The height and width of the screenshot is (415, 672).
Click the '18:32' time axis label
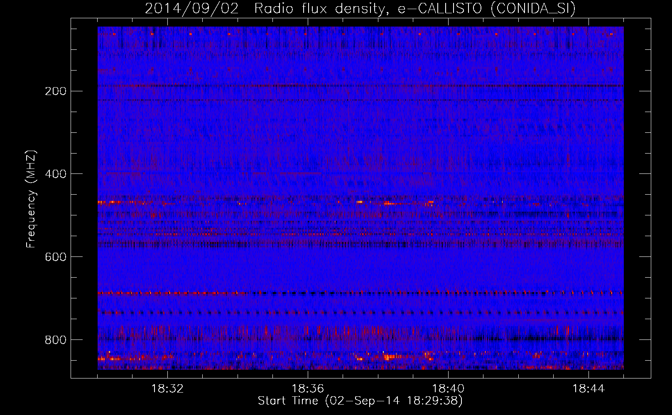click(x=167, y=389)
